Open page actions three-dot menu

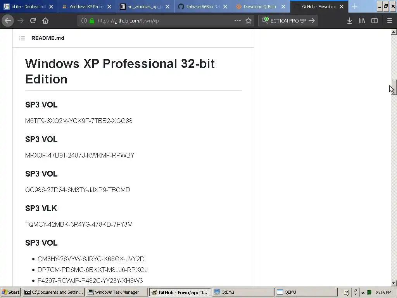click(238, 21)
